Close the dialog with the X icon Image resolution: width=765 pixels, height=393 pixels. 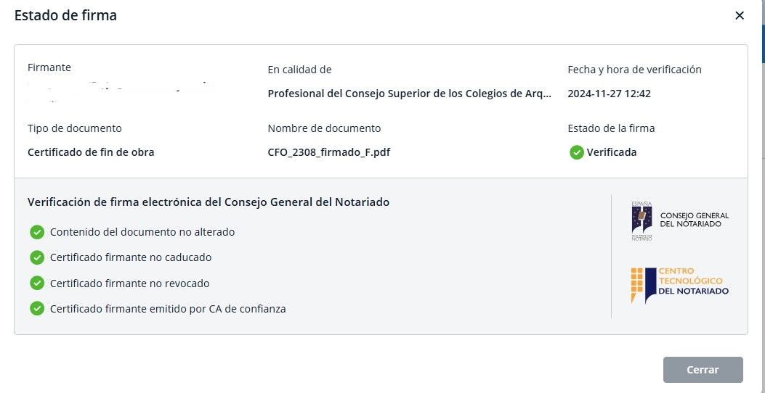click(740, 15)
